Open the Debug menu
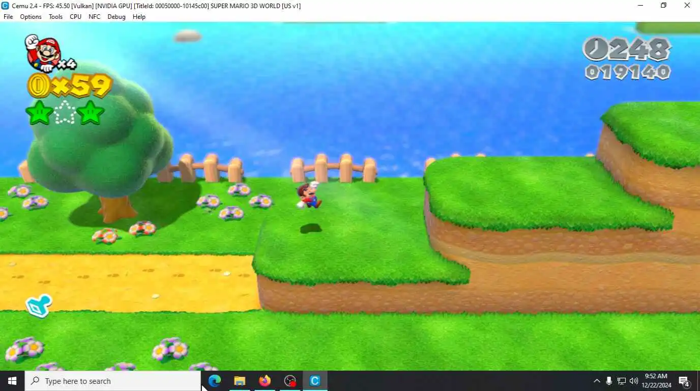The width and height of the screenshot is (700, 391). 116,17
